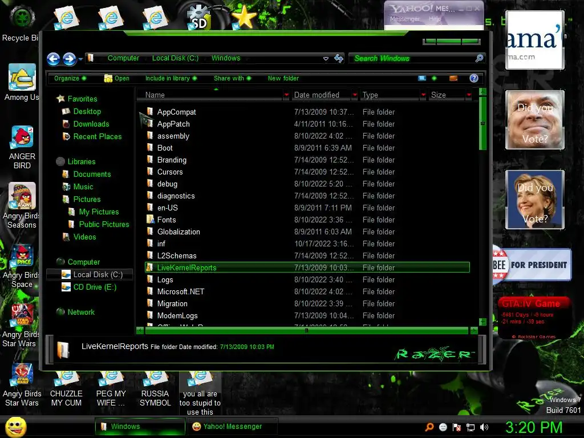Sort by Name column header
This screenshot has width=584, height=438.
tap(210, 95)
